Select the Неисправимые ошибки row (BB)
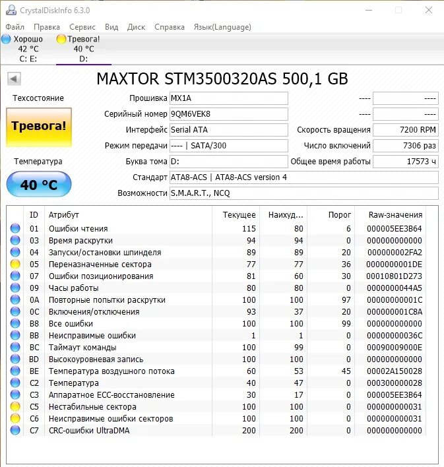Image resolution: width=444 pixels, height=467 pixels. (x=216, y=335)
